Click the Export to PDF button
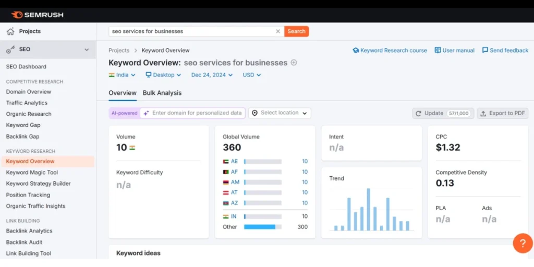 [x=503, y=113]
